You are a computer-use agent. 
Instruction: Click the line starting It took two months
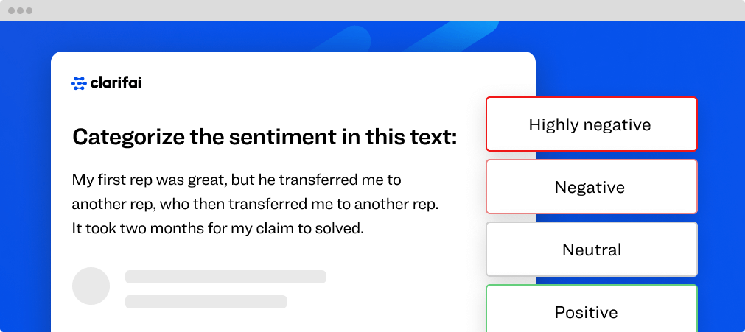point(218,228)
